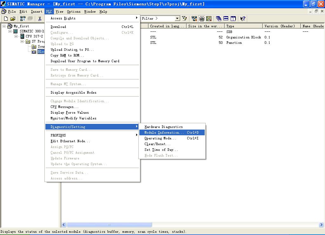Image resolution: width=325 pixels, height=235 pixels.
Task: Click the Type column header
Action: (x=243, y=26)
